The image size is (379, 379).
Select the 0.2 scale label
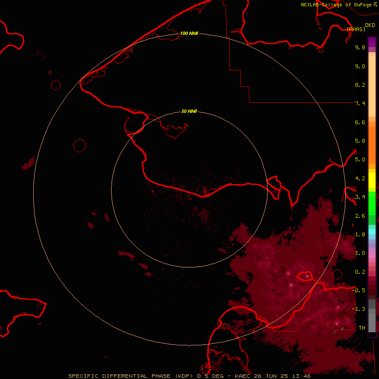360,272
